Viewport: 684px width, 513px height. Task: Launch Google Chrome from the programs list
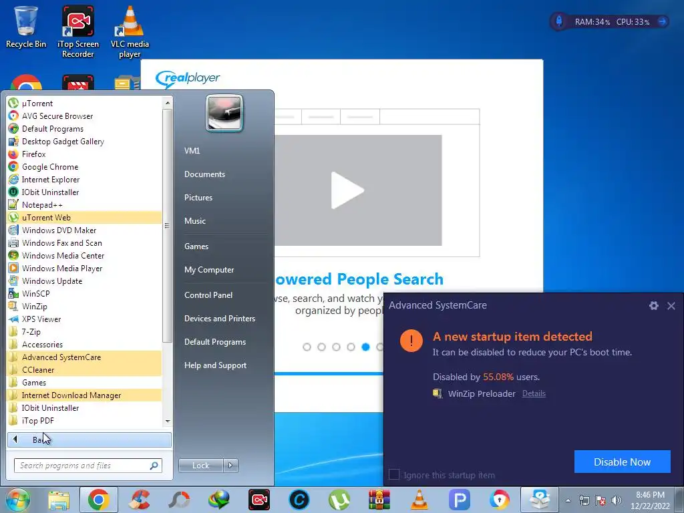tap(84, 166)
